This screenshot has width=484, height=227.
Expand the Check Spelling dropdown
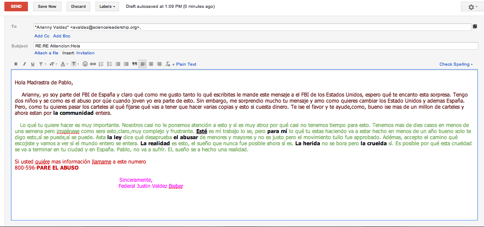click(x=456, y=64)
